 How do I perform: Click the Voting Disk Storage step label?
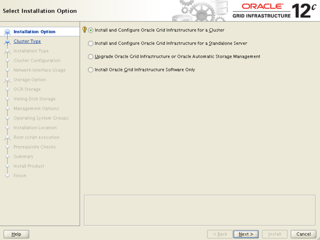coord(35,99)
